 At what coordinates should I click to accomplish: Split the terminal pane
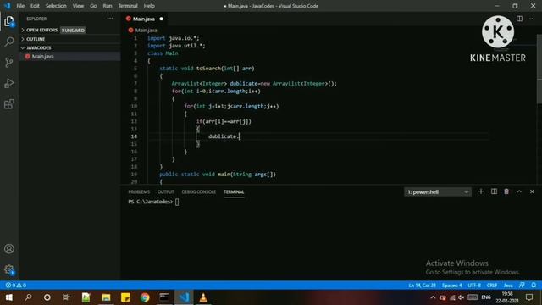tap(494, 191)
